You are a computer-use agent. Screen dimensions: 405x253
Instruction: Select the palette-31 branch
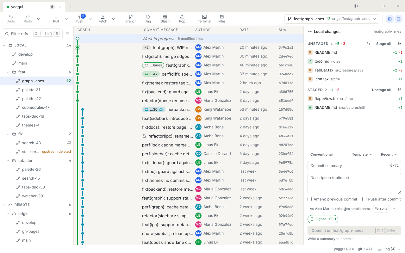coord(37,90)
